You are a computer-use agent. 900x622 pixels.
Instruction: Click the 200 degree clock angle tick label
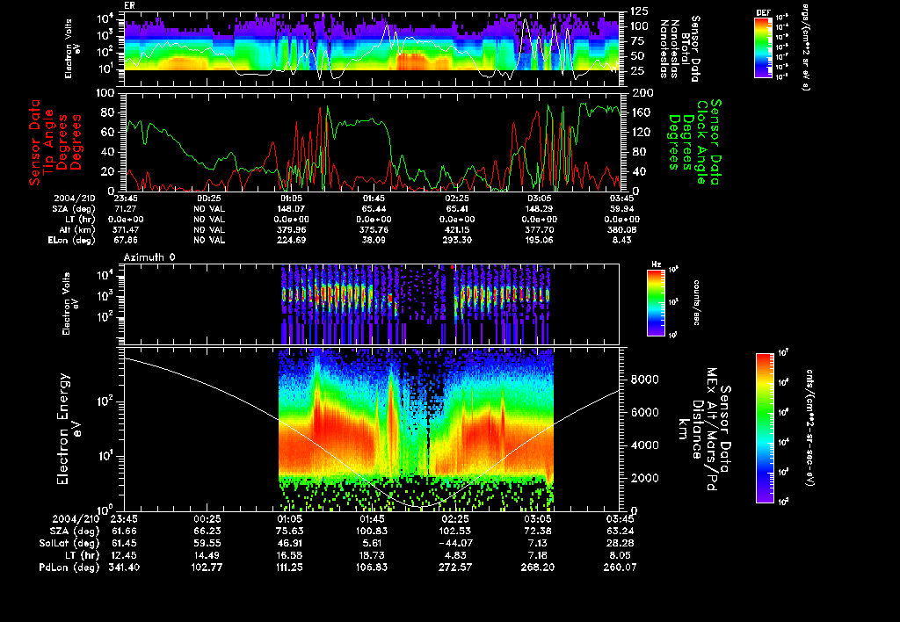click(641, 93)
